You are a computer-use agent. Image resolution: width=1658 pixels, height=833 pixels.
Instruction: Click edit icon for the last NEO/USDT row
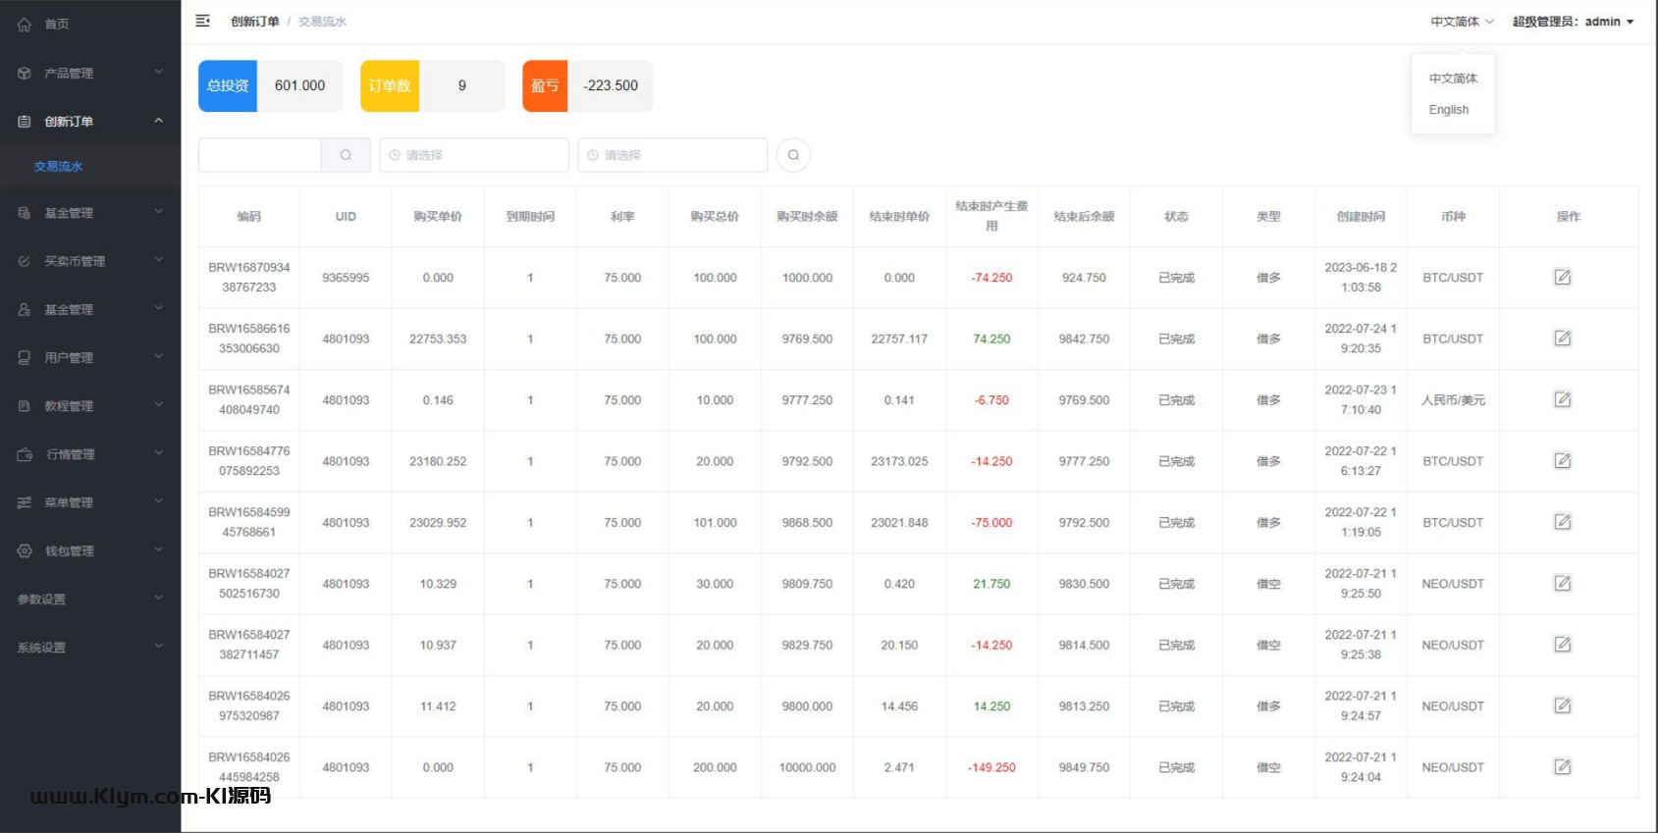tap(1562, 767)
